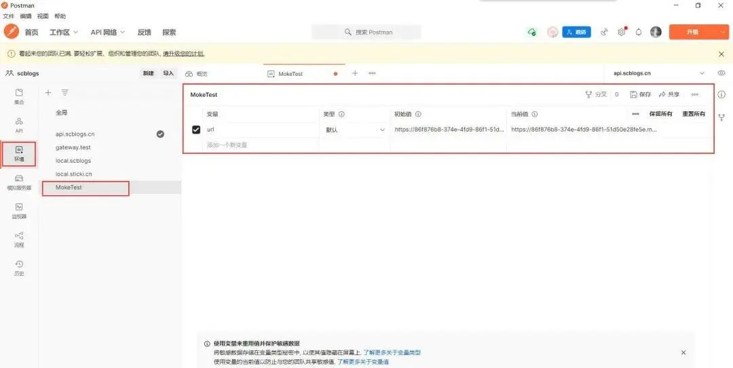Click the user avatar in header

(x=656, y=32)
